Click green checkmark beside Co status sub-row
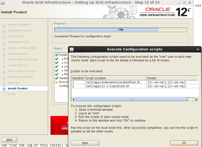 tap(57, 63)
